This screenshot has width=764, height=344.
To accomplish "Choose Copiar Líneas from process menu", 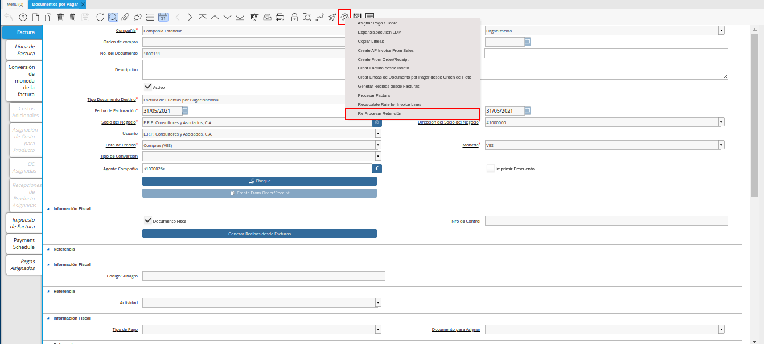I will point(413,41).
